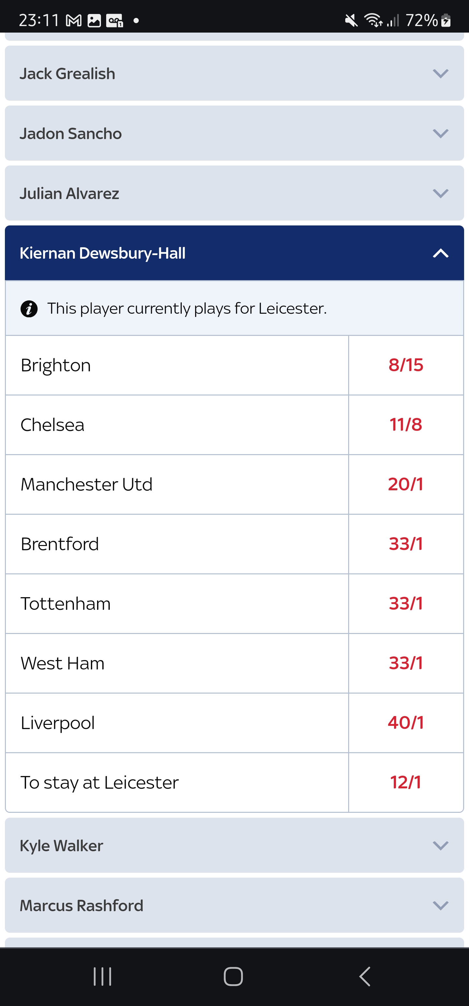Tap the Android back arrow
Screen dimensions: 469x1006
(x=365, y=976)
